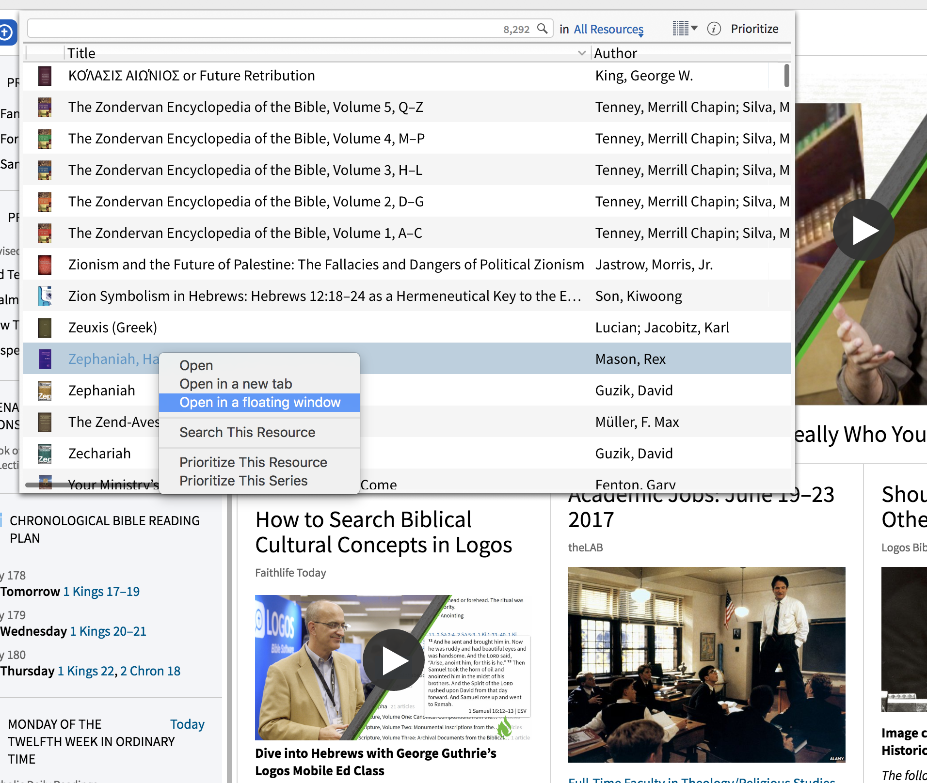The height and width of the screenshot is (783, 927).
Task: Open the 1 Kings 22 reading link
Action: click(x=86, y=671)
